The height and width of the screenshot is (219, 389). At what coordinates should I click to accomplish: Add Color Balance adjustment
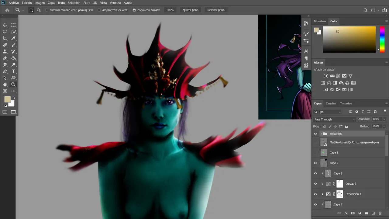329,83
